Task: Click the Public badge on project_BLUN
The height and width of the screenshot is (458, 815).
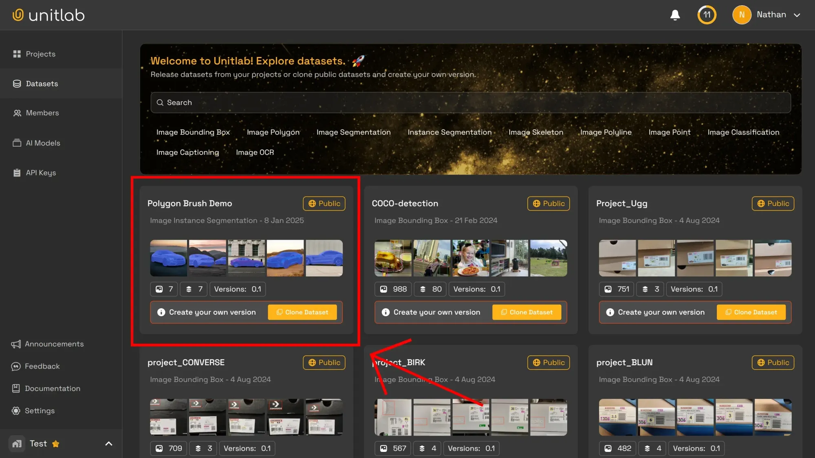Action: coord(773,362)
